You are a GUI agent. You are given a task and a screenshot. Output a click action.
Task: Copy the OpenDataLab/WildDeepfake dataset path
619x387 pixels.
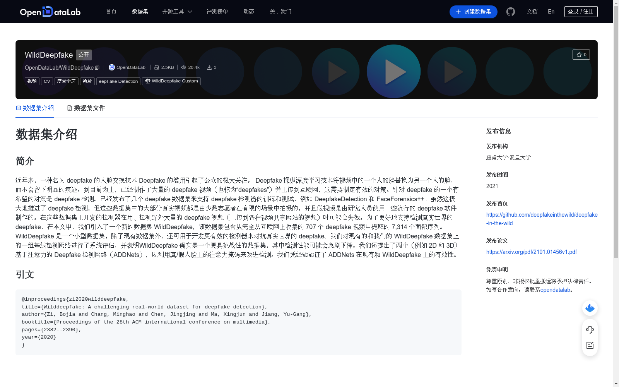(97, 68)
